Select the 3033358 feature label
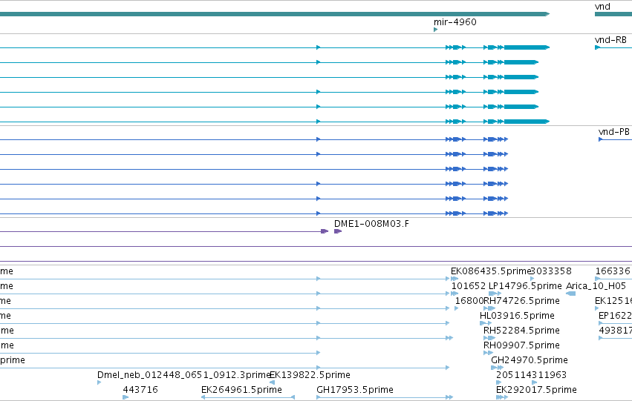632x401 pixels. click(x=551, y=271)
